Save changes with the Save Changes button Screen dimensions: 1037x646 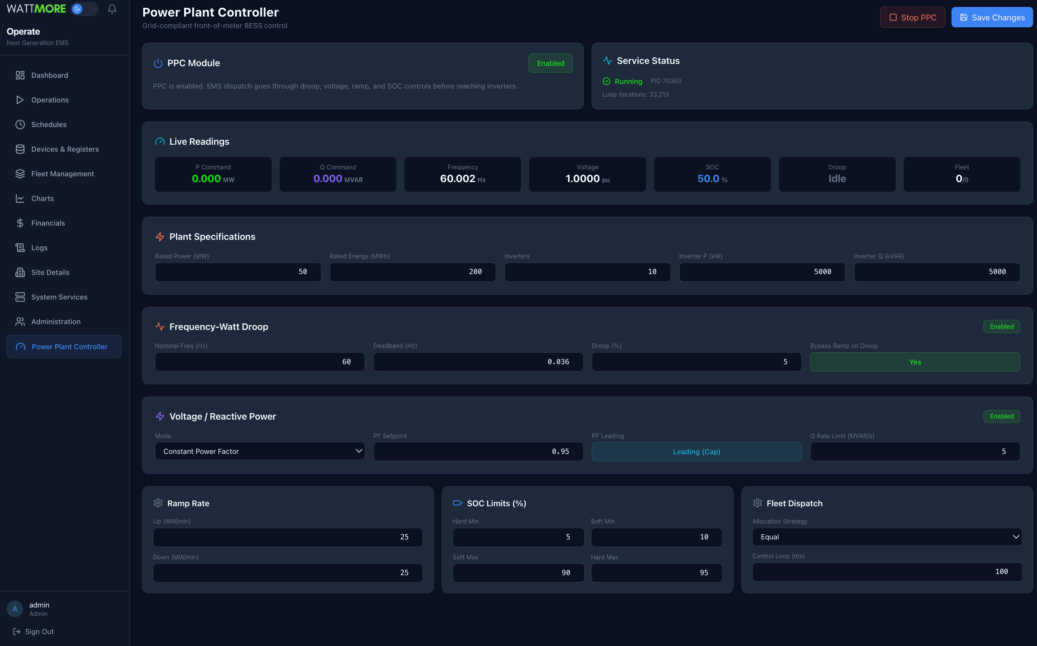[x=992, y=17]
